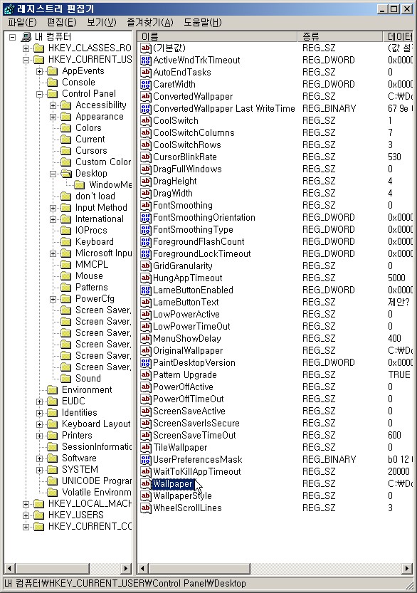Click the UserPreferencesMask binary value icon

point(146,459)
